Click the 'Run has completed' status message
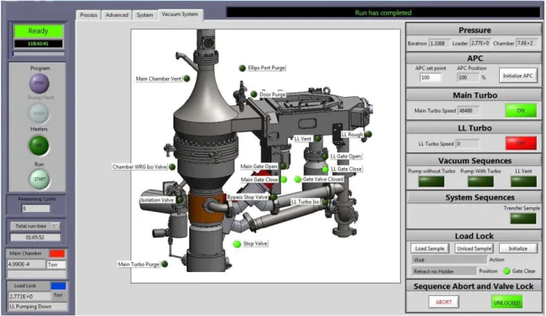 (383, 13)
